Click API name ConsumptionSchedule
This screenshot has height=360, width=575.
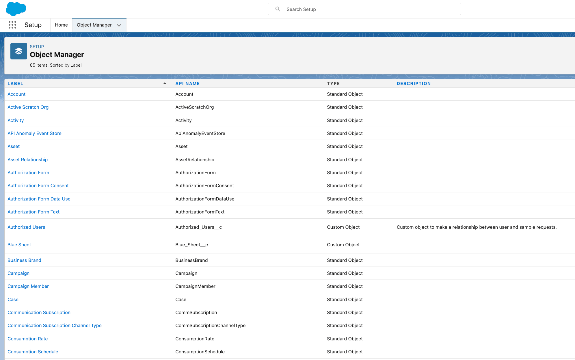tap(200, 352)
